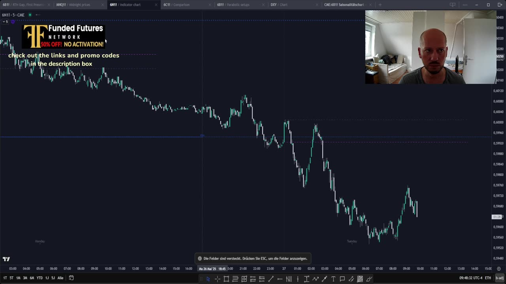Set range to 3M
The width and height of the screenshot is (506, 284).
25,278
